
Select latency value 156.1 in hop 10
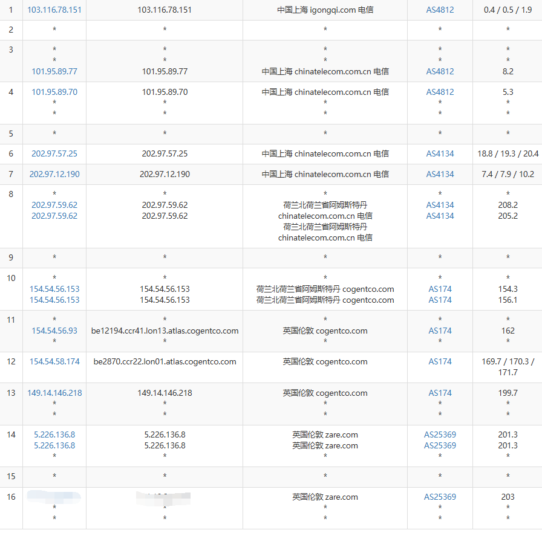[508, 300]
